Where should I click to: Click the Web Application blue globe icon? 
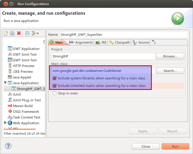pos(10,123)
